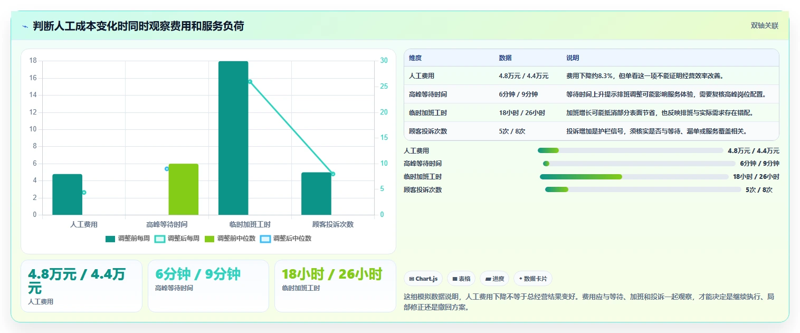The image size is (800, 333).
Task: Click the light green 高峰等待时间 bar
Action: pyautogui.click(x=184, y=189)
